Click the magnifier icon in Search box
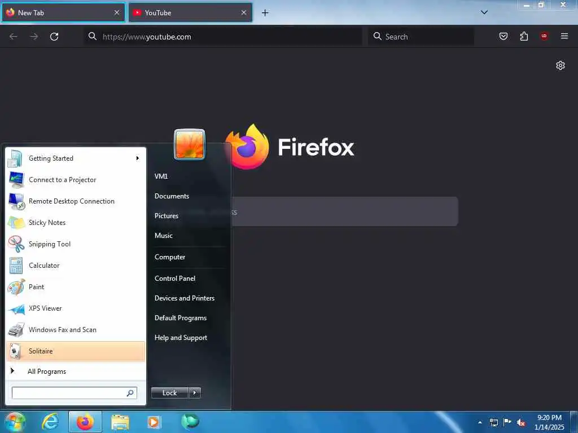Viewport: 578px width, 433px height. (x=377, y=36)
